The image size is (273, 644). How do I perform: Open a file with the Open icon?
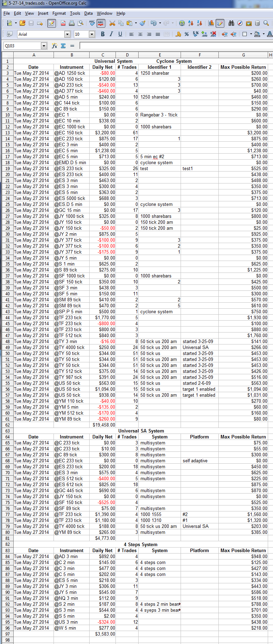(22, 23)
